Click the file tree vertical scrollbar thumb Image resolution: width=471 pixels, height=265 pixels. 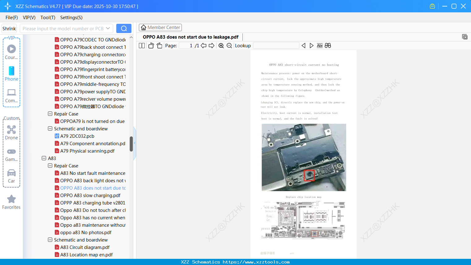click(131, 144)
